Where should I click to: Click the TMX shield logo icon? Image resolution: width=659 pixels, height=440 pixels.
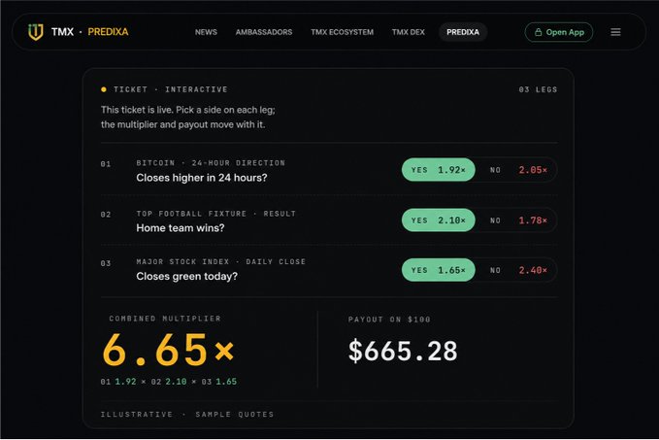(x=36, y=32)
